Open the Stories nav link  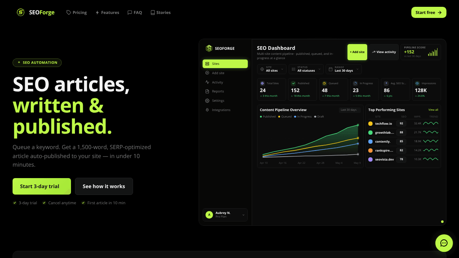click(x=160, y=13)
